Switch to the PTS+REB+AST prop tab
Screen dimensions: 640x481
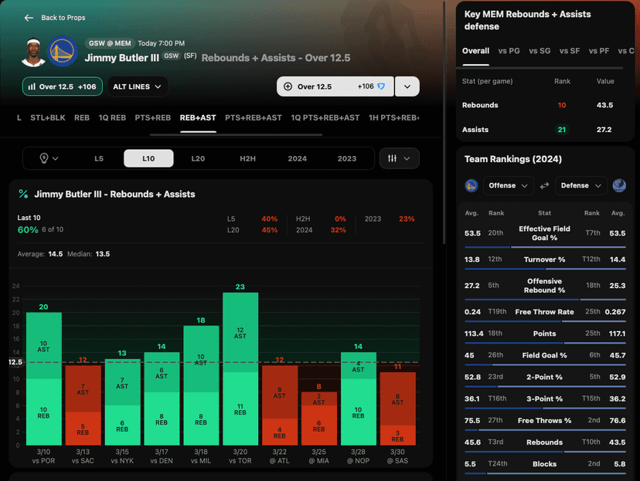[x=254, y=118]
